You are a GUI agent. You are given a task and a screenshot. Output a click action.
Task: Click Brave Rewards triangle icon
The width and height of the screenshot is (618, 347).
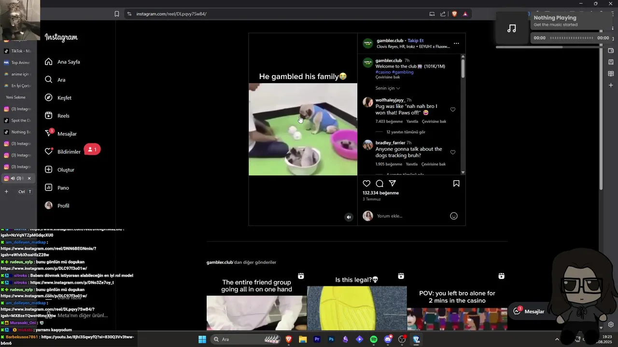465,14
